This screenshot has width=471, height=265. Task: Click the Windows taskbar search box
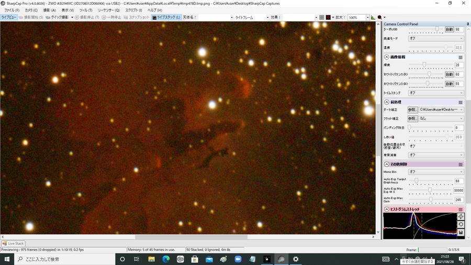[x=64, y=259]
